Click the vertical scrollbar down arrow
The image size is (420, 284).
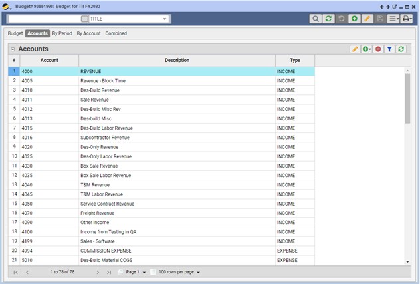[x=408, y=262]
